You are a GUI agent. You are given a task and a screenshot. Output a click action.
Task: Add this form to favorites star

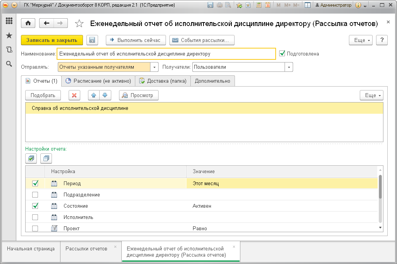click(79, 24)
